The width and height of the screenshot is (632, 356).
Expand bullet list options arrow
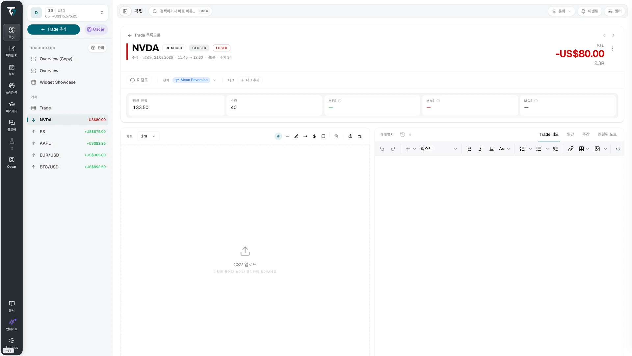(x=547, y=149)
